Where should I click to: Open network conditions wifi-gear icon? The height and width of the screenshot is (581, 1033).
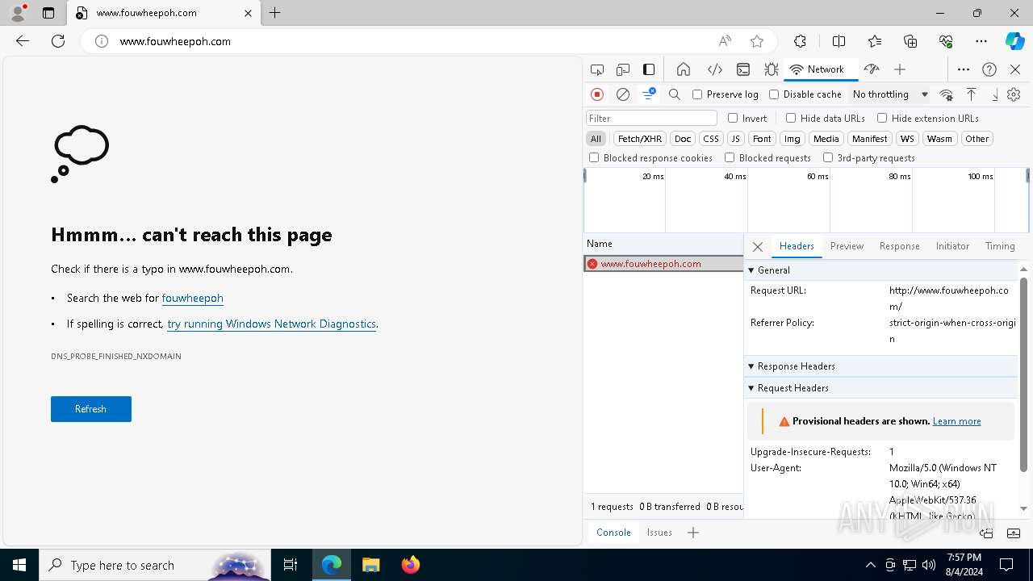point(946,94)
